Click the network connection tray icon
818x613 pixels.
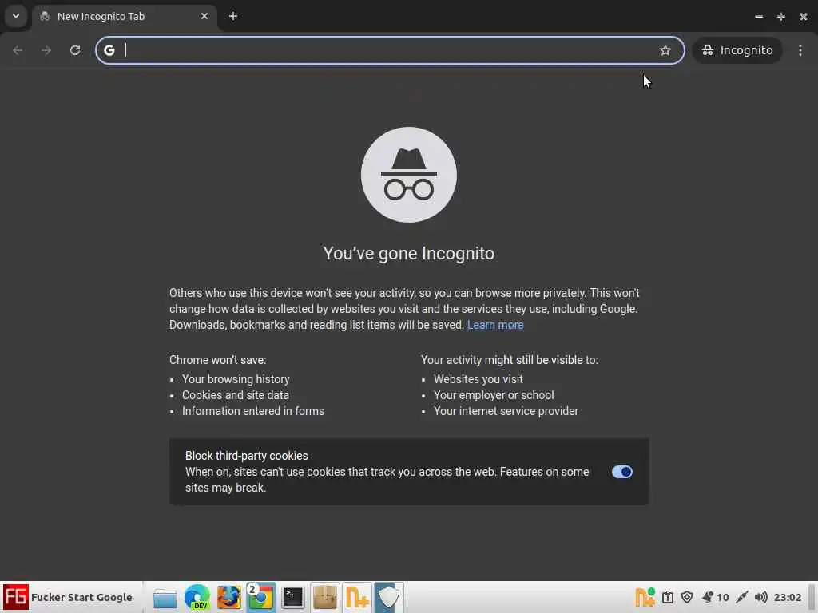click(x=742, y=597)
